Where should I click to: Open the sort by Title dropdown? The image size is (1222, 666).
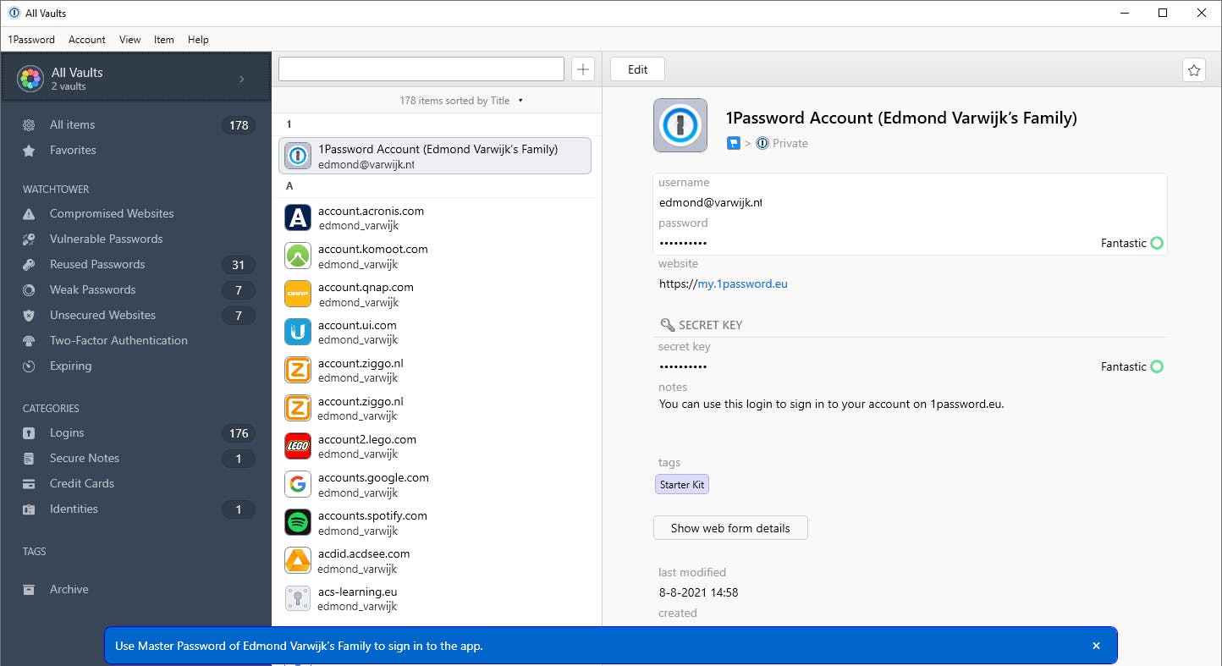coord(461,101)
